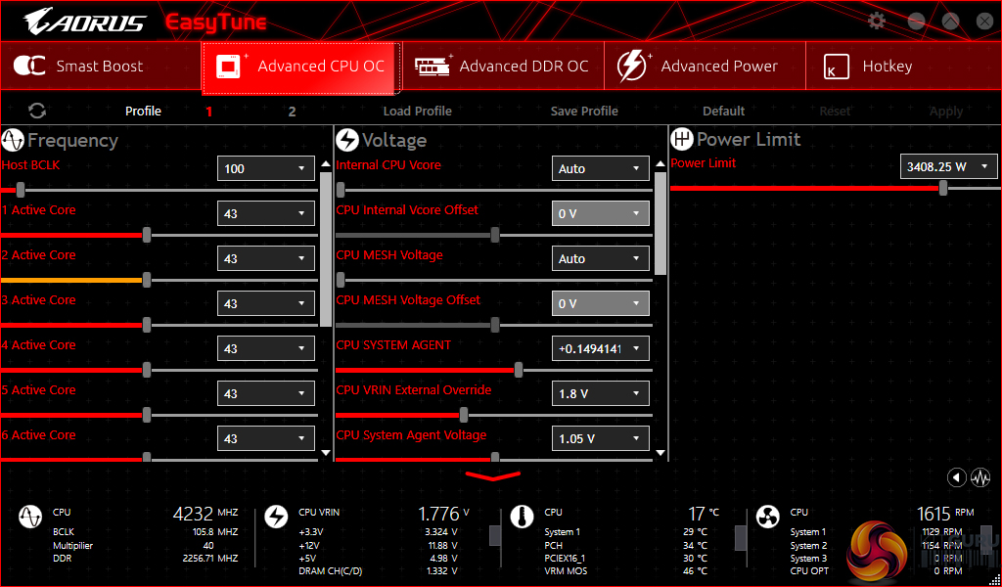Click the Smart Boost tab icon

(x=29, y=66)
